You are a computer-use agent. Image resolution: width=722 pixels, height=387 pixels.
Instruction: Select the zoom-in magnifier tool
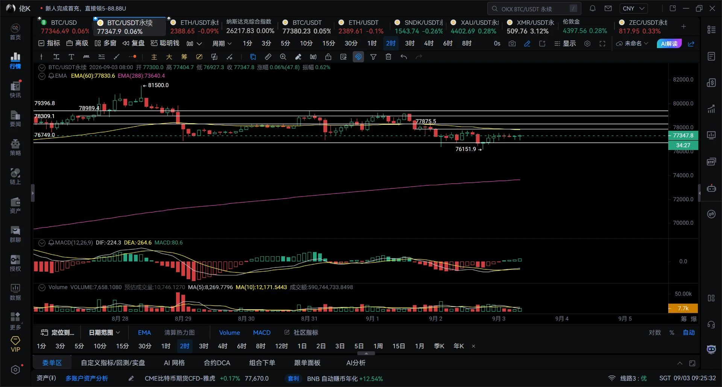[283, 57]
